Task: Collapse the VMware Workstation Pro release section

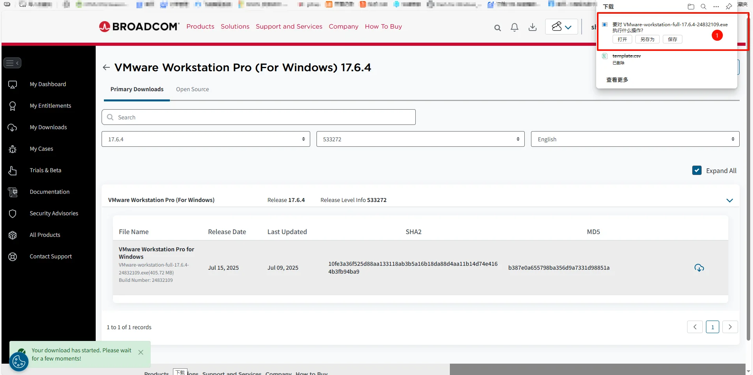Action: point(730,200)
